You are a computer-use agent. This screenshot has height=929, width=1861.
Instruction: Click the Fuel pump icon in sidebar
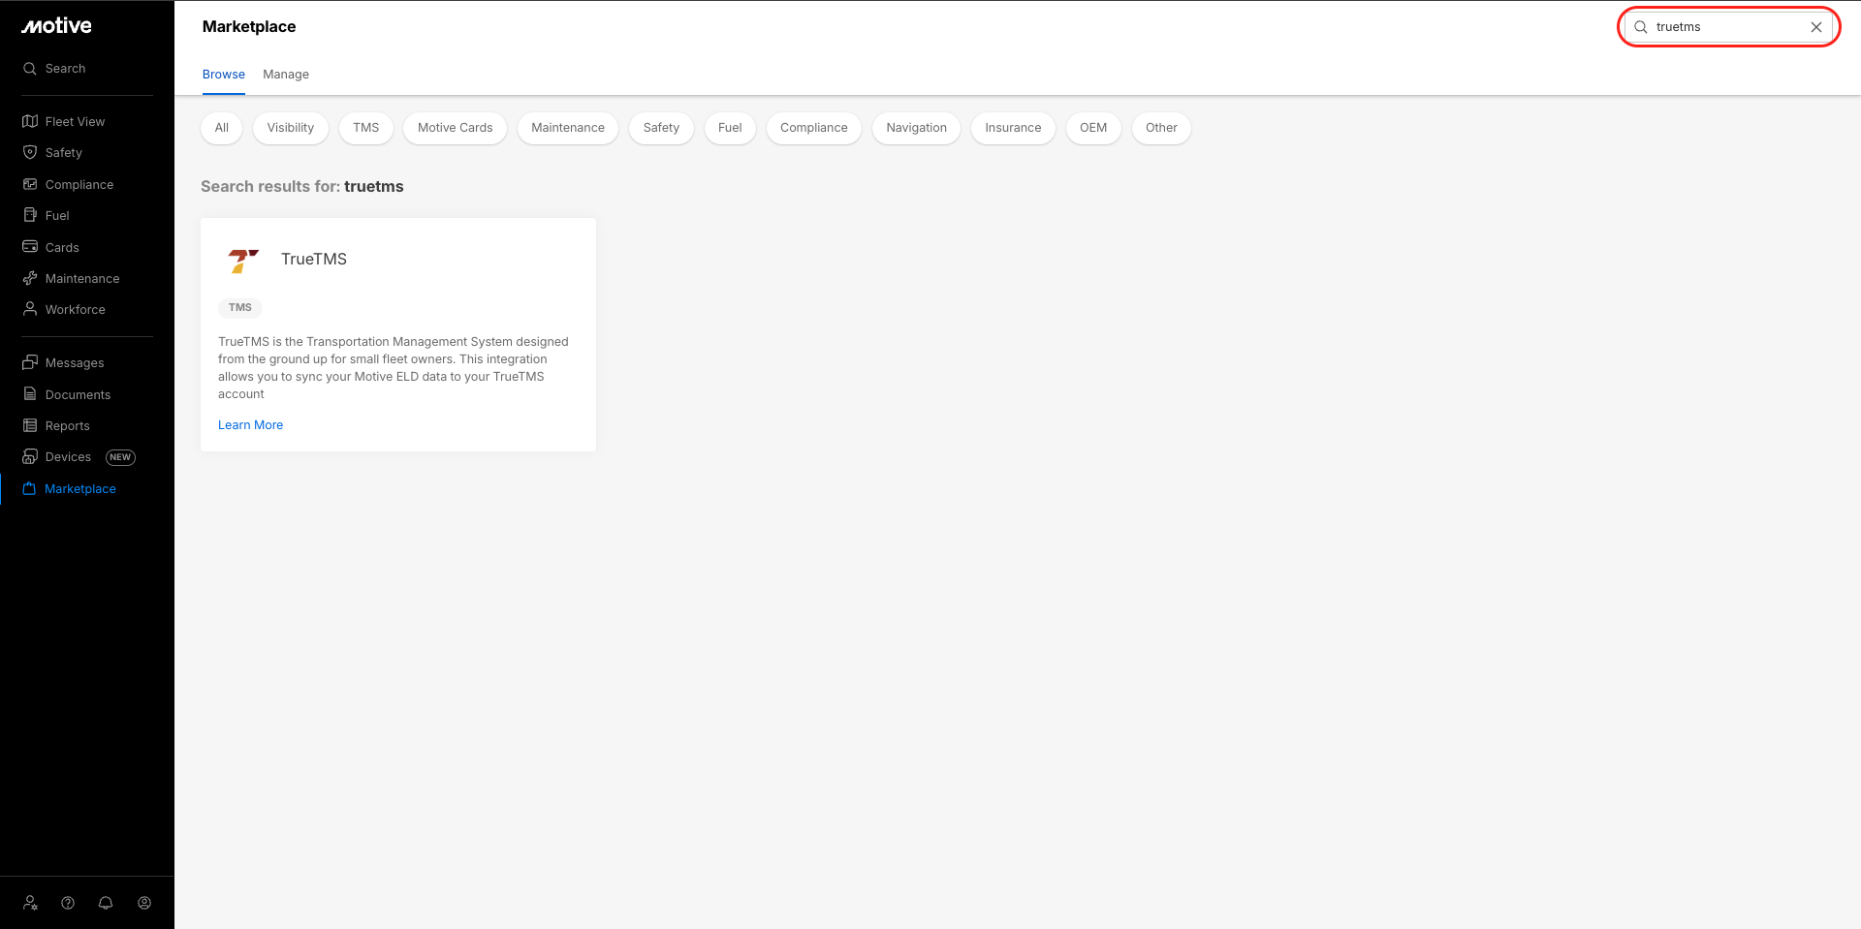pyautogui.click(x=30, y=215)
